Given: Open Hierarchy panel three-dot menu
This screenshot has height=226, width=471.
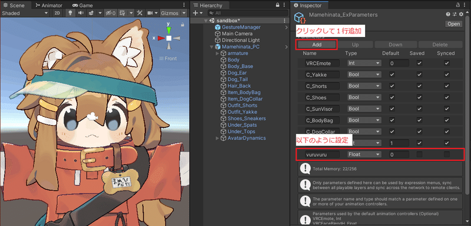Looking at the screenshot, I should click(284, 5).
